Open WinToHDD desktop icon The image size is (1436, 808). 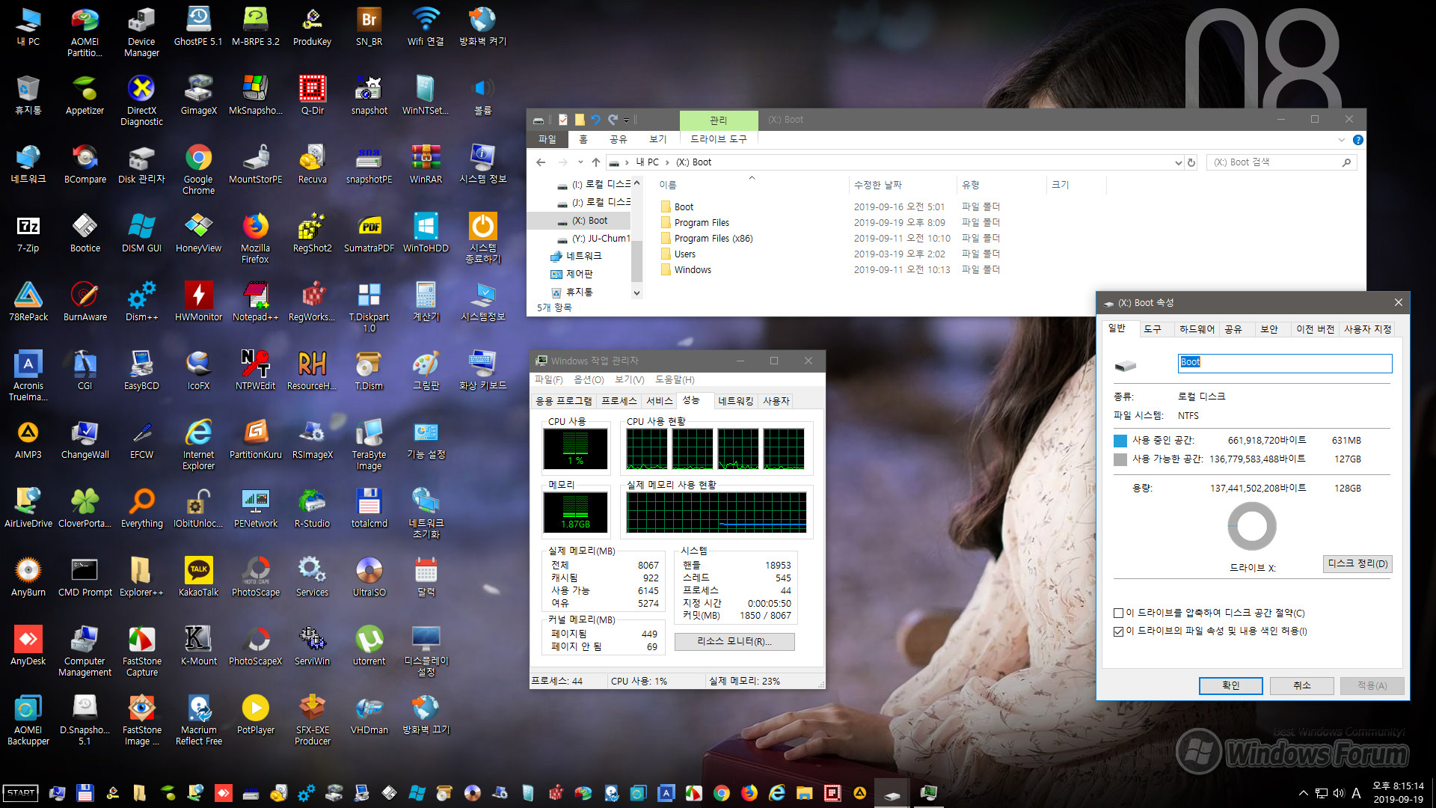(426, 233)
